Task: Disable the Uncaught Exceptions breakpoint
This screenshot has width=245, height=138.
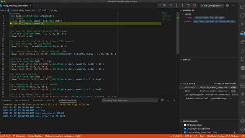Action: [x=185, y=129]
